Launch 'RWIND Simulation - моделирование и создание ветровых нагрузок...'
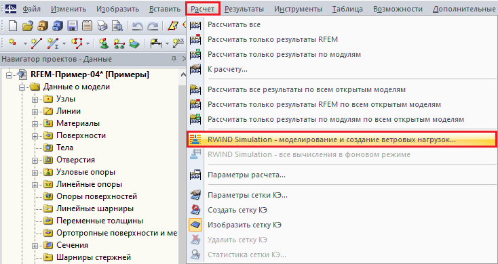 (x=342, y=139)
